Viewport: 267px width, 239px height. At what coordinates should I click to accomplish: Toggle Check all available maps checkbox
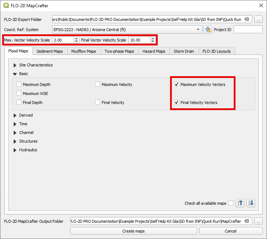pyautogui.click(x=231, y=203)
